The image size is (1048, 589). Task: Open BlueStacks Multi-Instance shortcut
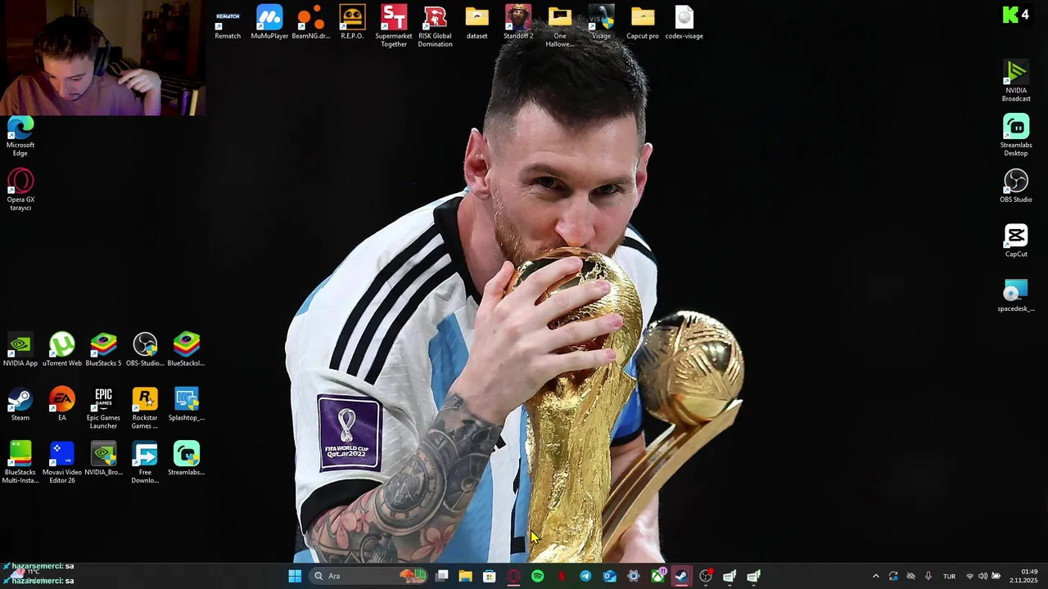point(20,462)
